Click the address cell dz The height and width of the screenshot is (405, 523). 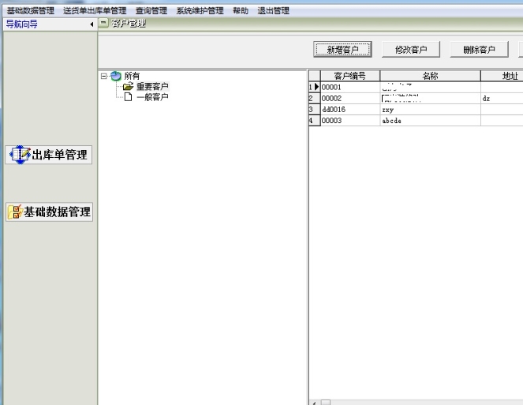pyautogui.click(x=502, y=99)
